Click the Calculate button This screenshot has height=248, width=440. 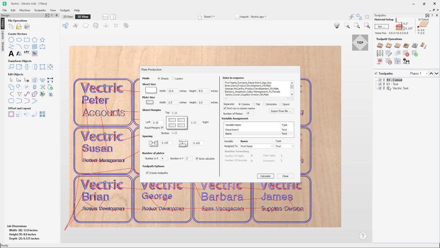[x=265, y=176]
